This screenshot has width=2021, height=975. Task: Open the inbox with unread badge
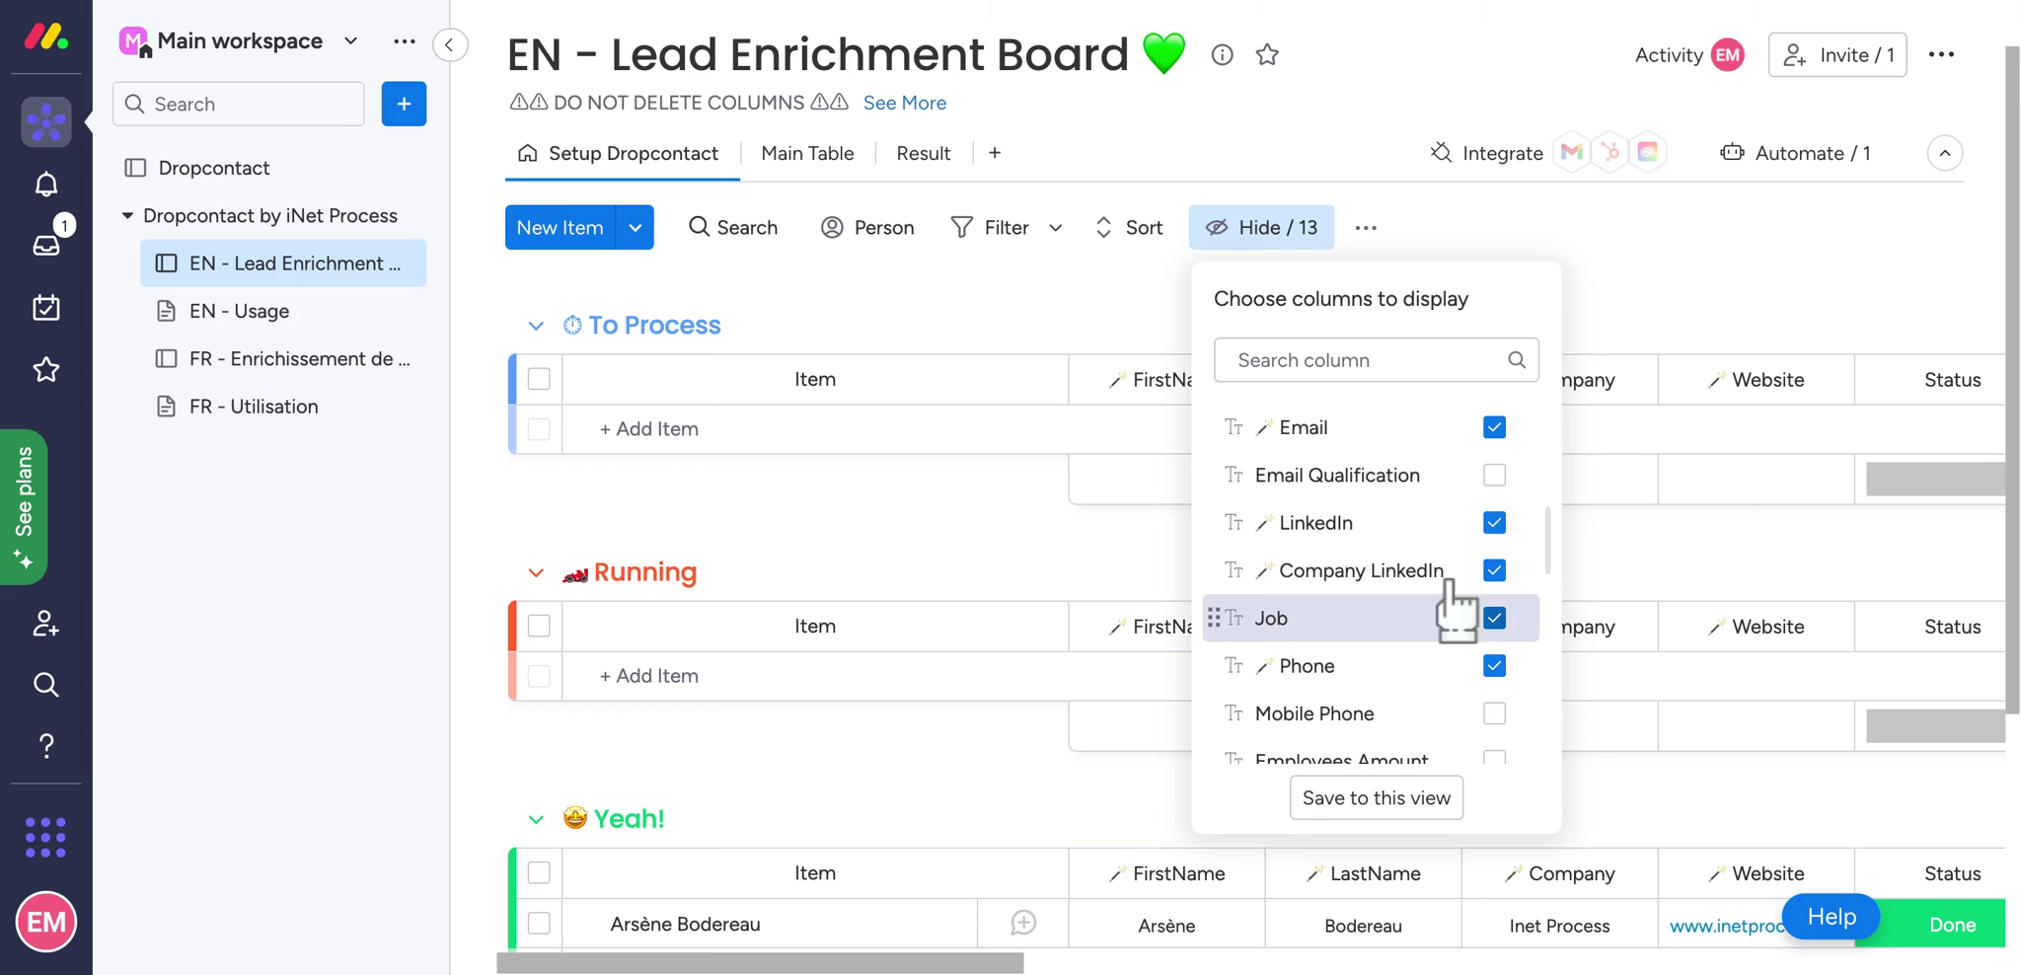pyautogui.click(x=45, y=244)
